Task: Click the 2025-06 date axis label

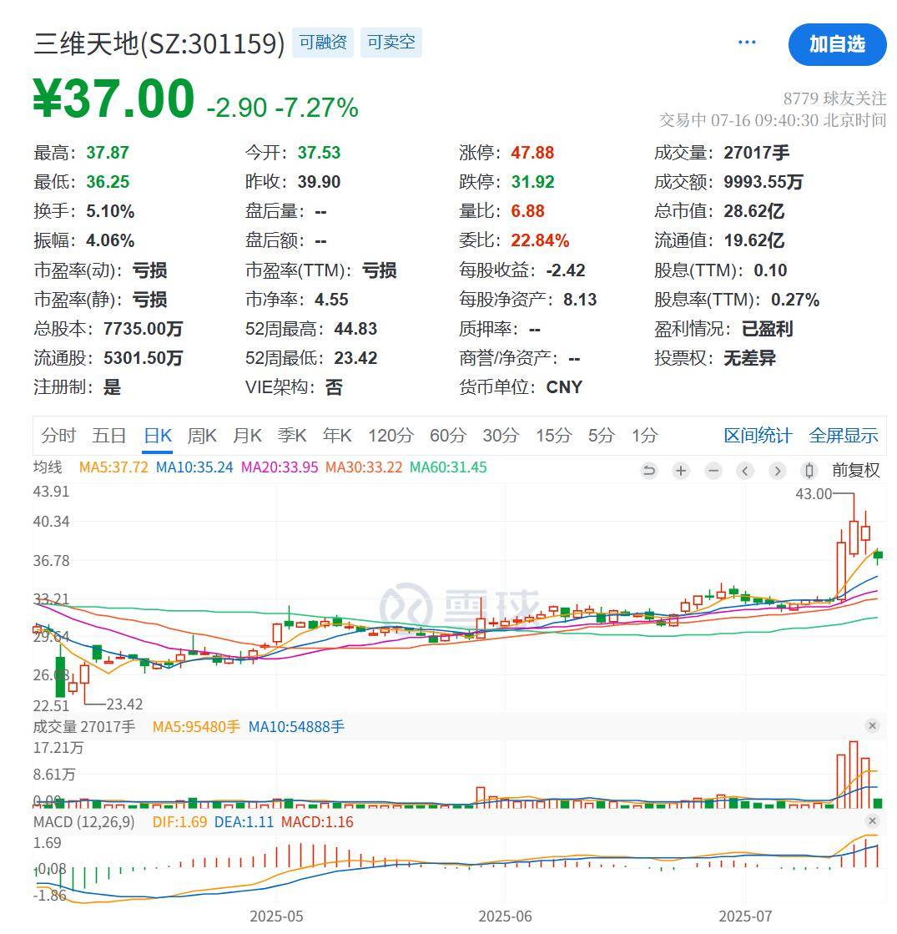Action: coord(505,916)
